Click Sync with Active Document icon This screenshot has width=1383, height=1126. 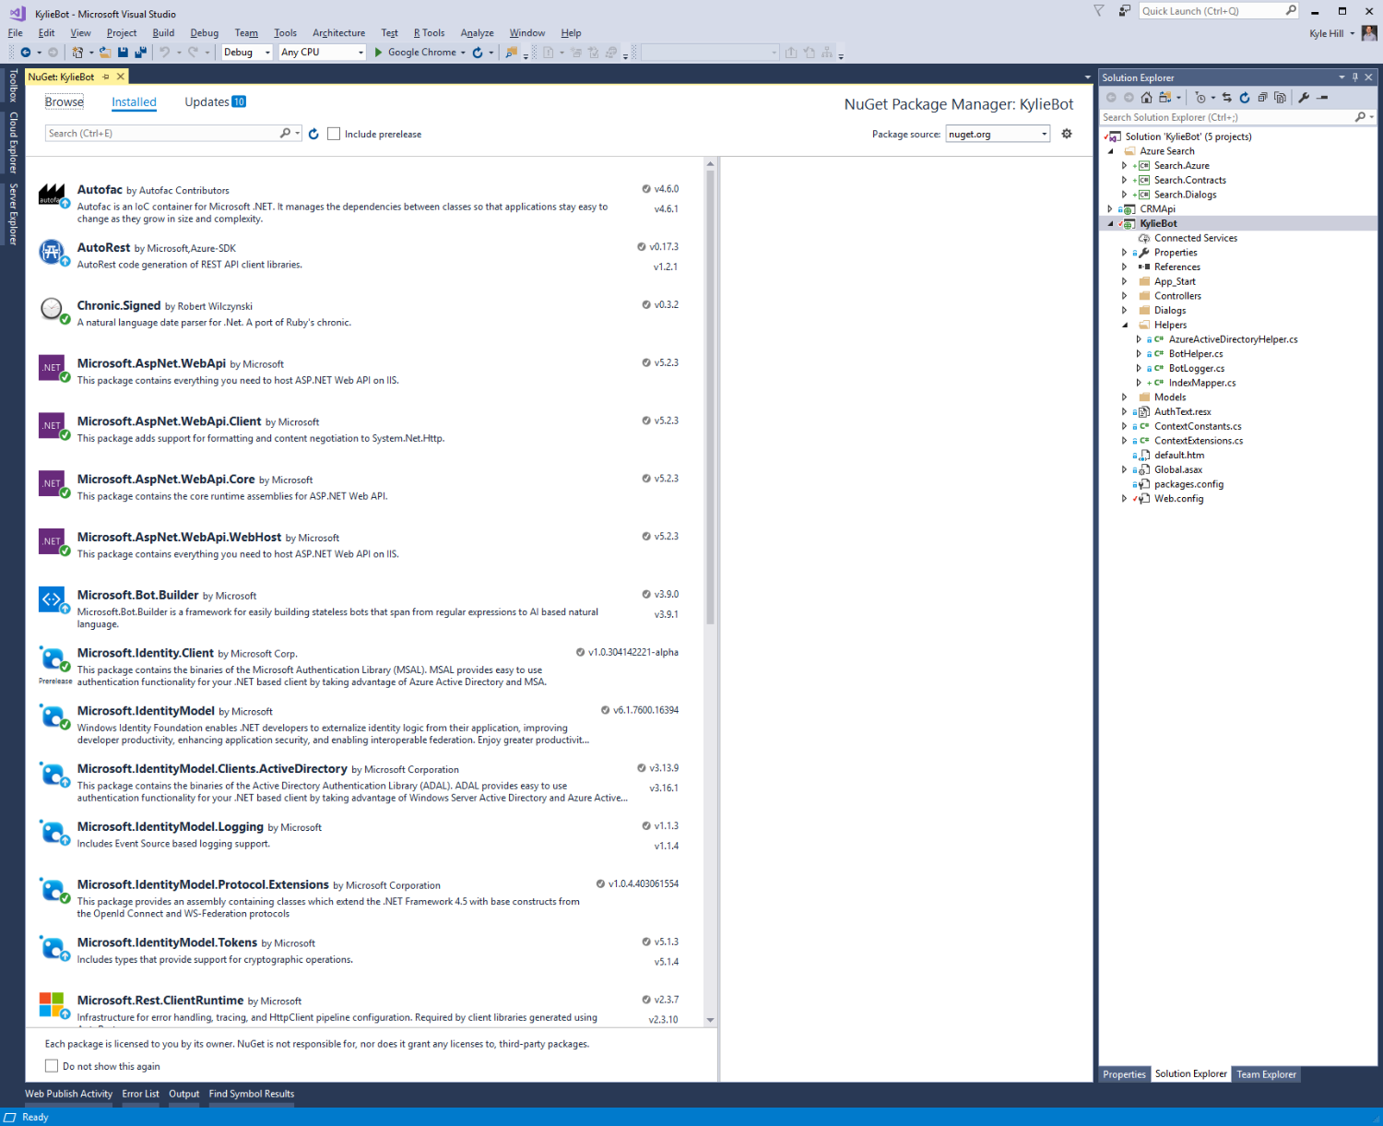click(x=1226, y=98)
